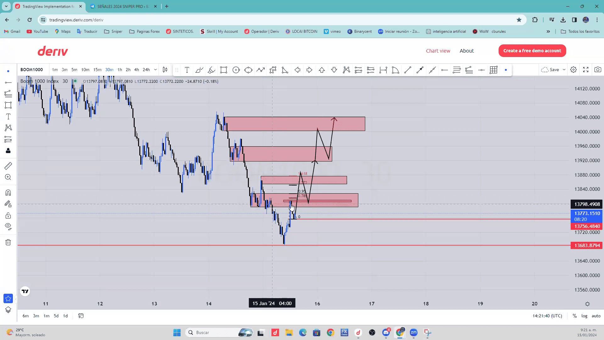
Task: Expand the timeframe interval dropdown arrow
Action: point(155,70)
